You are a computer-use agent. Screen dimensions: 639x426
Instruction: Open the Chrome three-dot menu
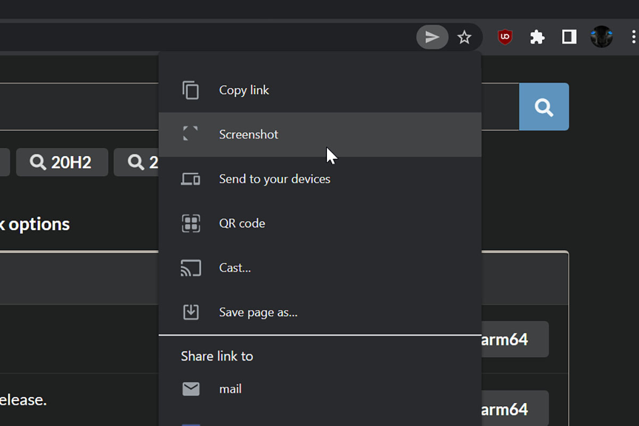tap(633, 37)
